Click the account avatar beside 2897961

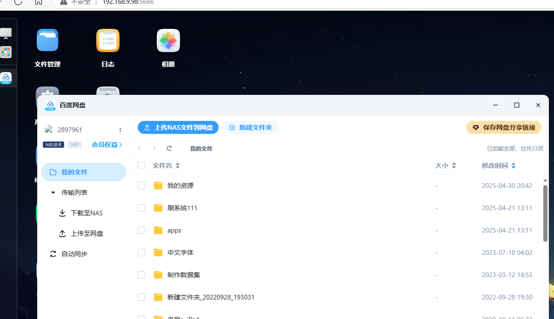tap(48, 129)
